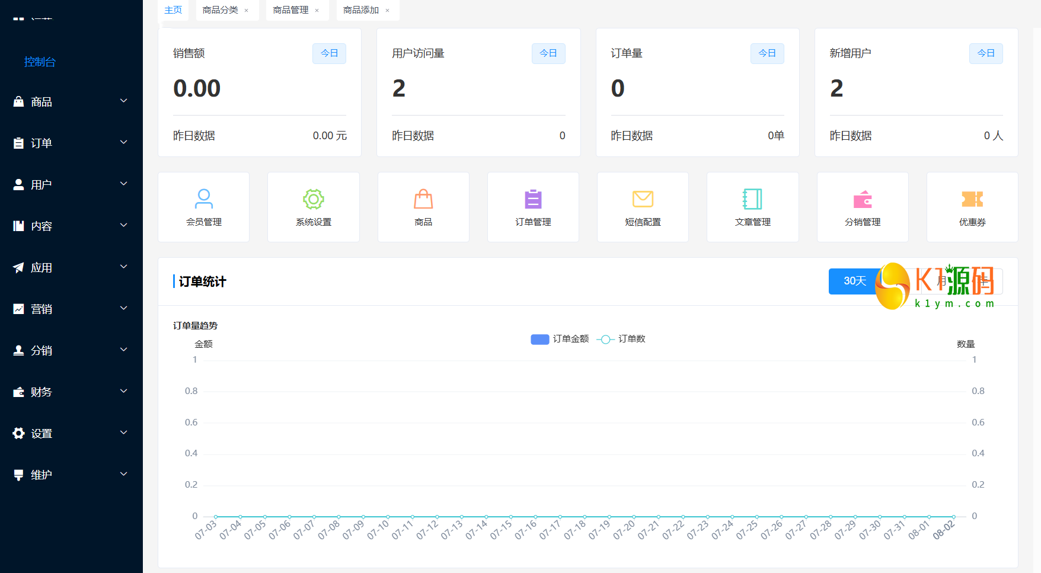
Task: Click the 用户 person sidebar icon
Action: pyautogui.click(x=18, y=184)
